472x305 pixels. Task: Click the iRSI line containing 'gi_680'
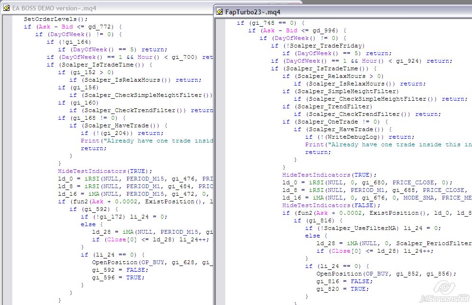coord(367,182)
